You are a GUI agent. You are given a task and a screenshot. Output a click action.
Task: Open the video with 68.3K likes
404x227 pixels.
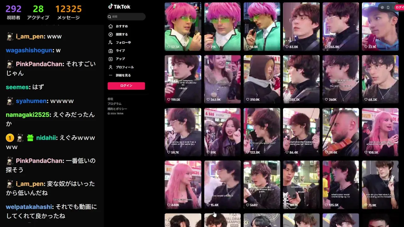(x=380, y=79)
